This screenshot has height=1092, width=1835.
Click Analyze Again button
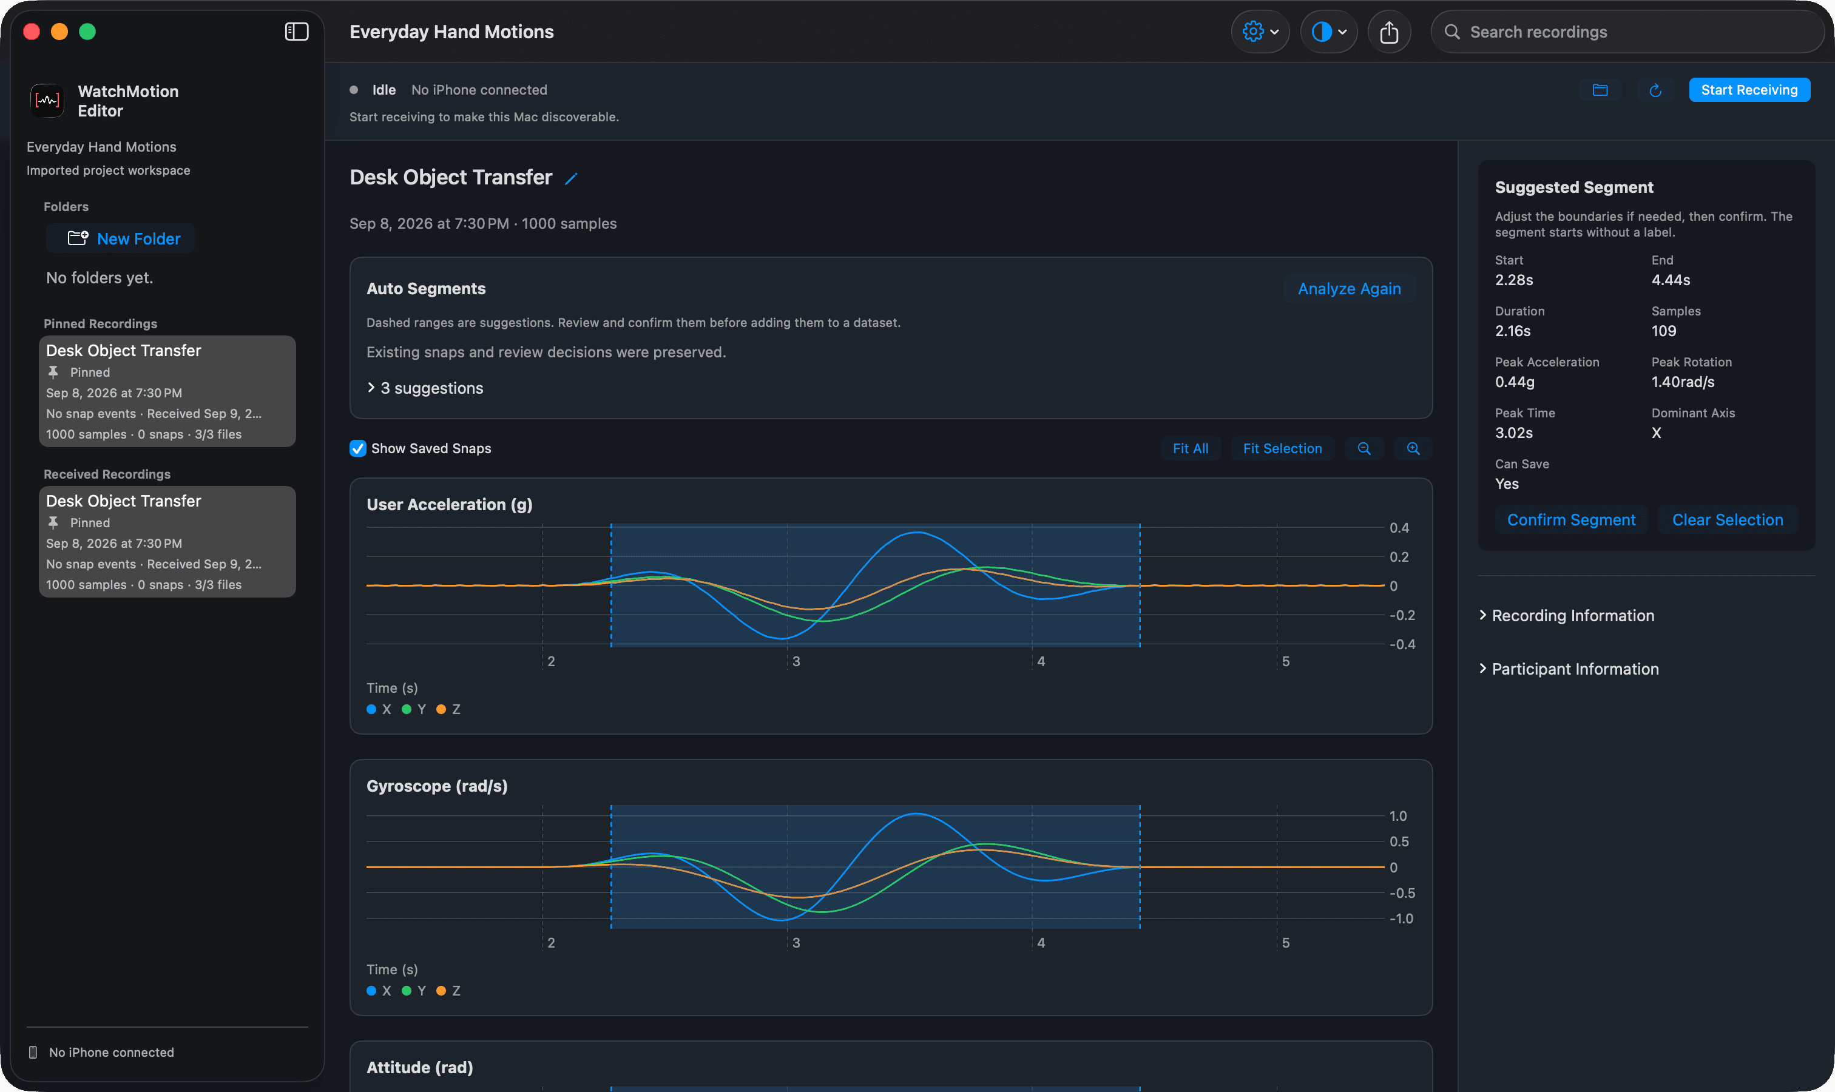(1349, 288)
